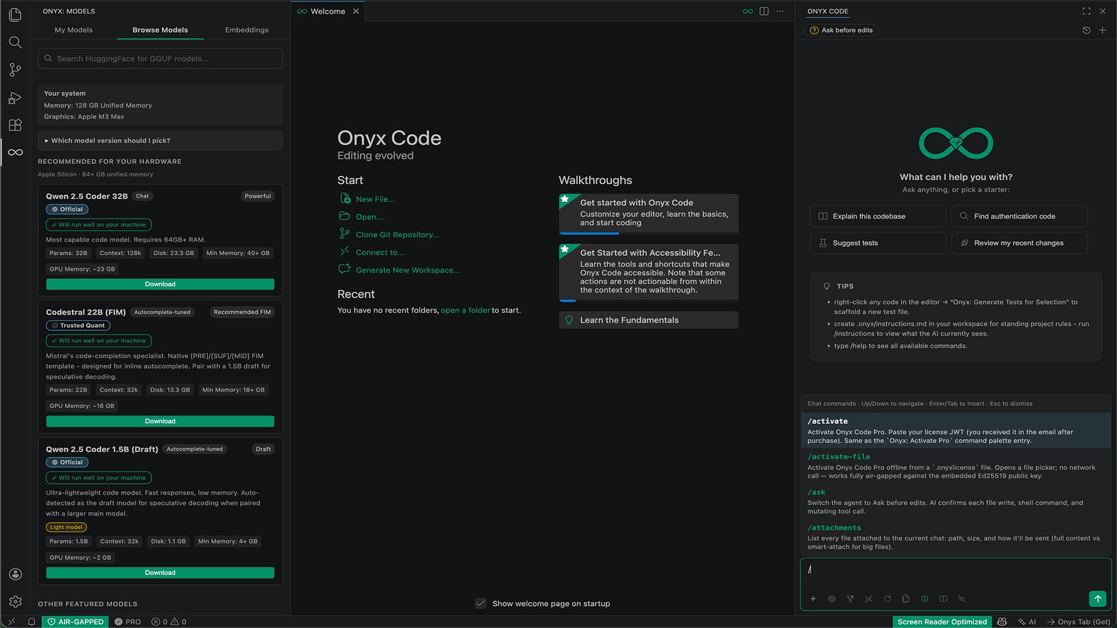Click the Find authentication code starter
Image resolution: width=1117 pixels, height=628 pixels.
[x=1019, y=216]
